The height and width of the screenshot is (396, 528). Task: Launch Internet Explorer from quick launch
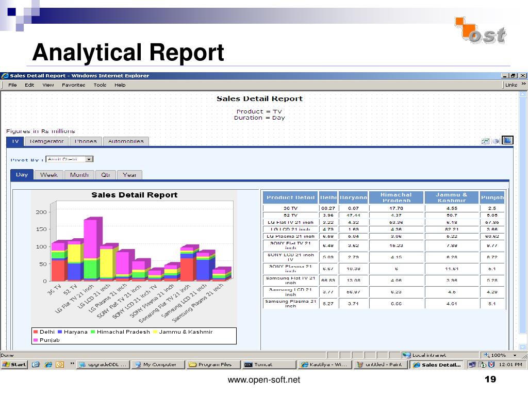point(48,365)
